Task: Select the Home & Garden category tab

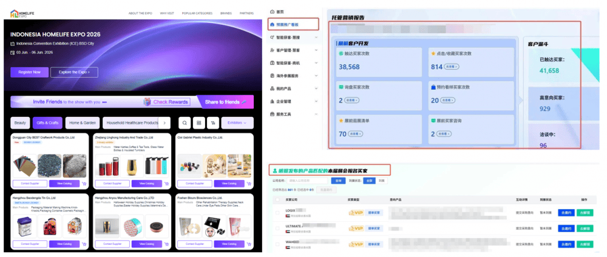Action: (83, 123)
